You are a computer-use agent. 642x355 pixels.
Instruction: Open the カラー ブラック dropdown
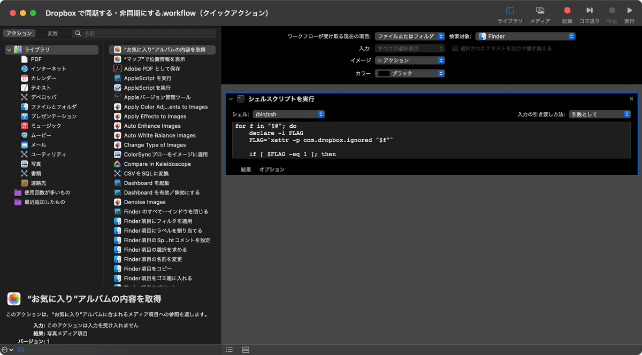point(410,73)
